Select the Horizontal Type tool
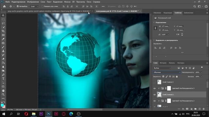This screenshot has height=117, width=209. [3, 79]
